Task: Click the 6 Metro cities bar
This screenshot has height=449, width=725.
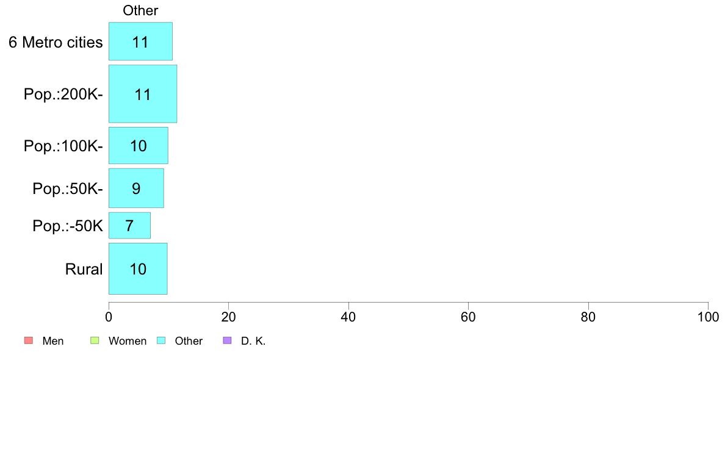Action: (140, 41)
